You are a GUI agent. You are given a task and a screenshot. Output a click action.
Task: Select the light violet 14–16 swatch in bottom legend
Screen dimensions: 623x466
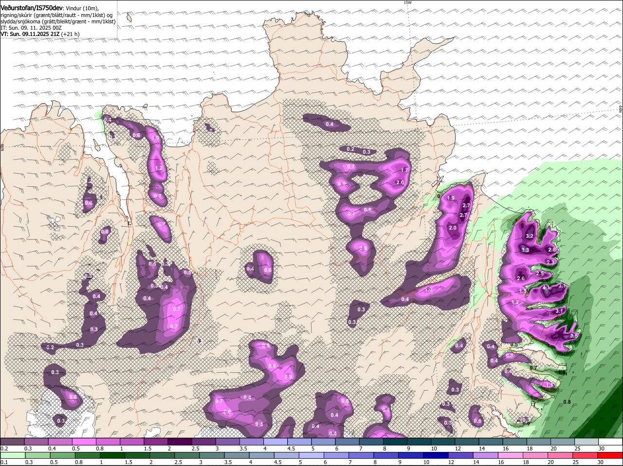487,455
